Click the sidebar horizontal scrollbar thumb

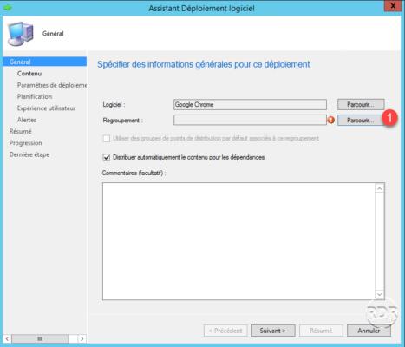[40, 338]
